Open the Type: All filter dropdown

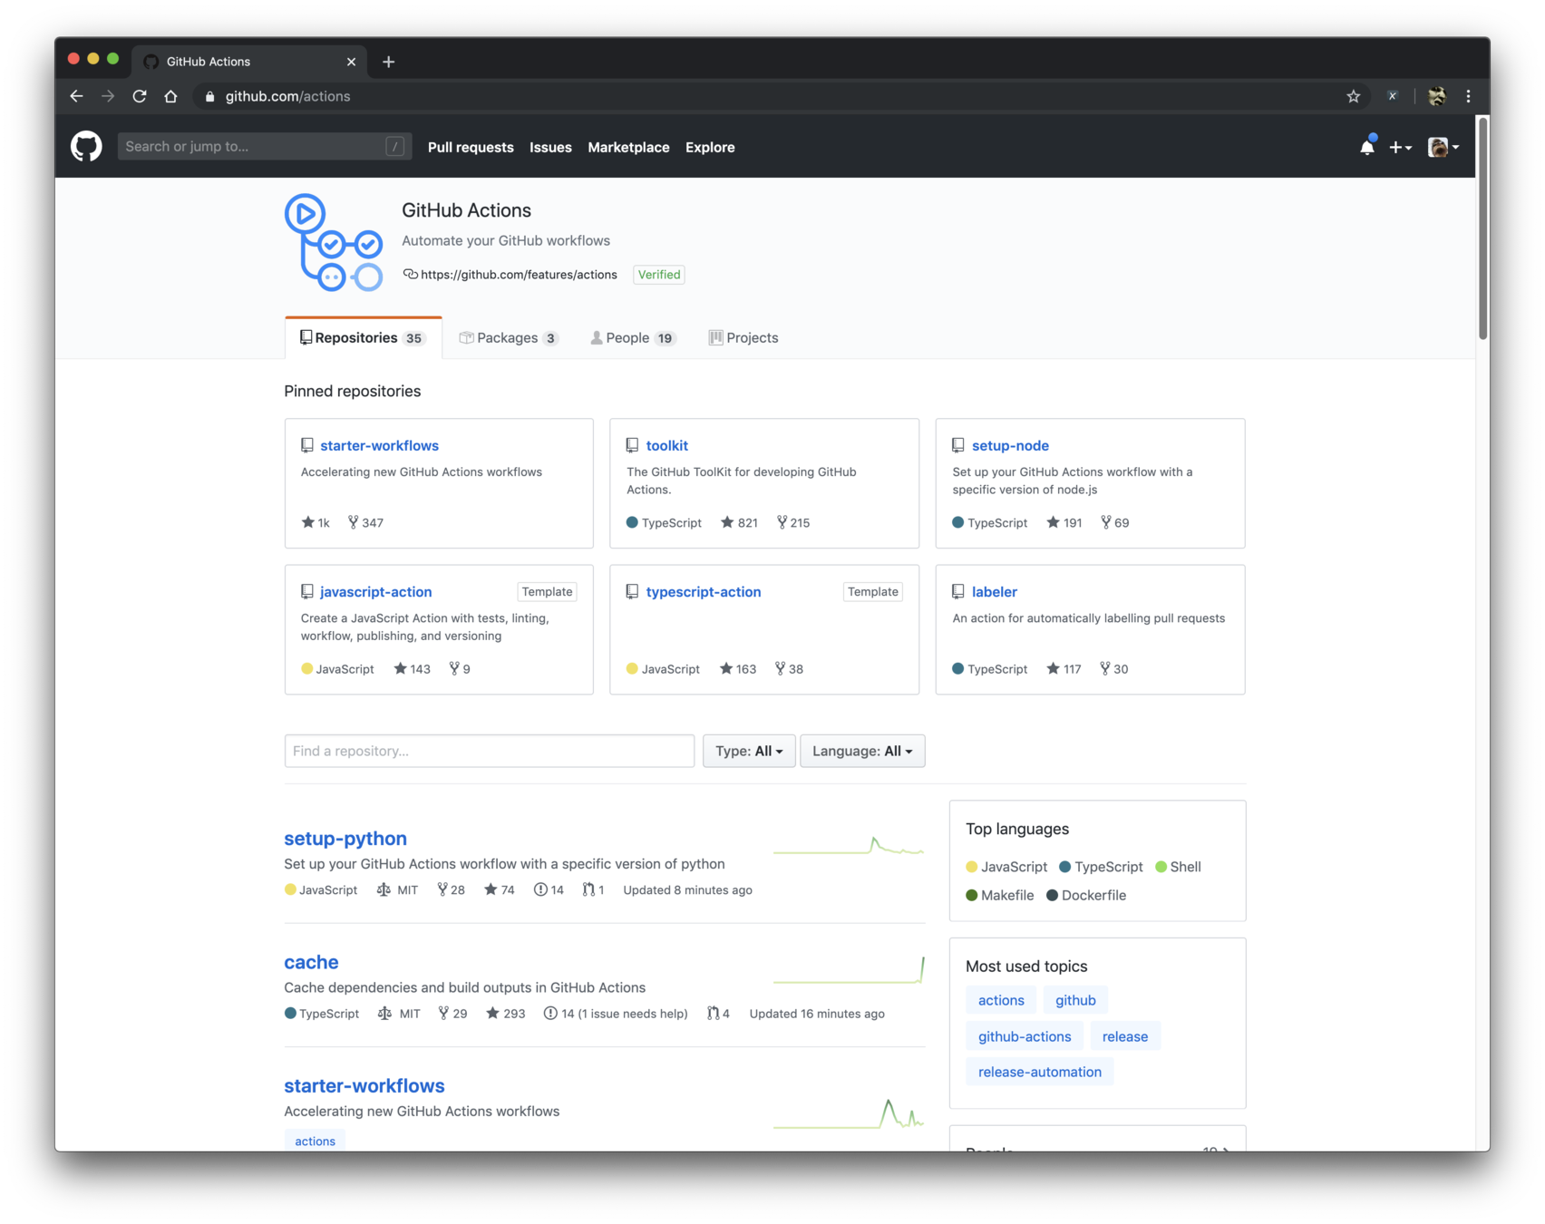749,751
